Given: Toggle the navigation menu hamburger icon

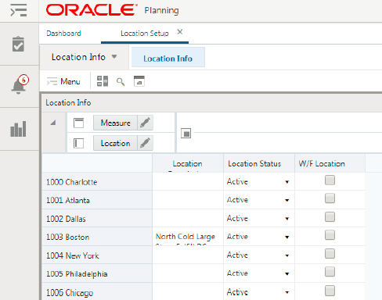Looking at the screenshot, I should (19, 10).
